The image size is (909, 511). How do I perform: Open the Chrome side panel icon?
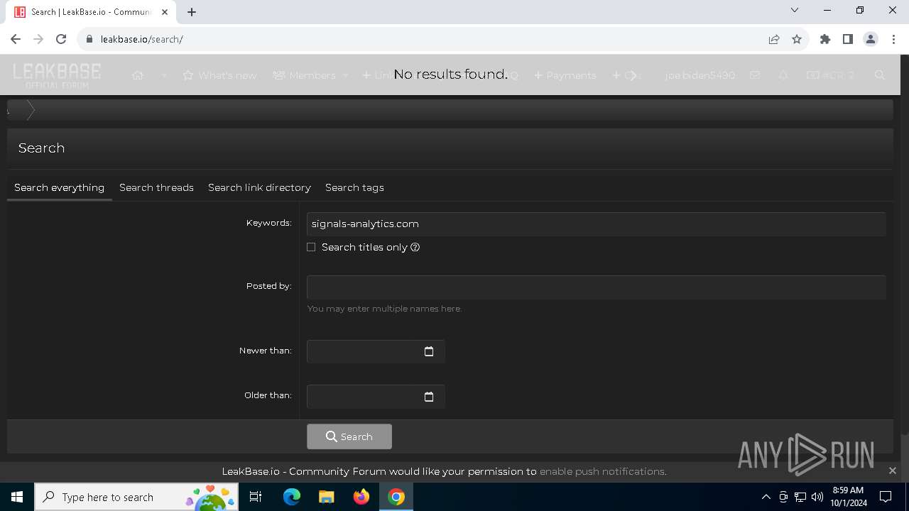[x=848, y=39]
